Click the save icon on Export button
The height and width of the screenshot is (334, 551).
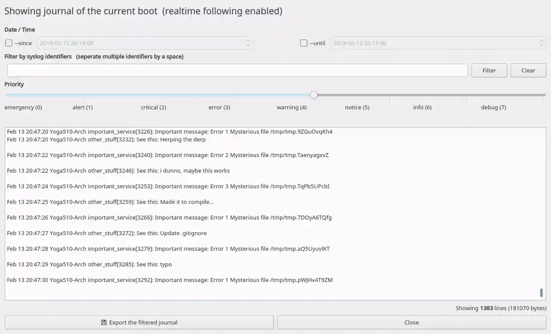(x=103, y=322)
